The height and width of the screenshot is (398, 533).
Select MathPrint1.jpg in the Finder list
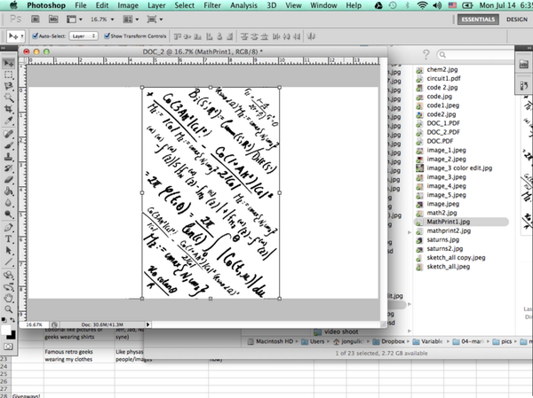tap(462, 222)
